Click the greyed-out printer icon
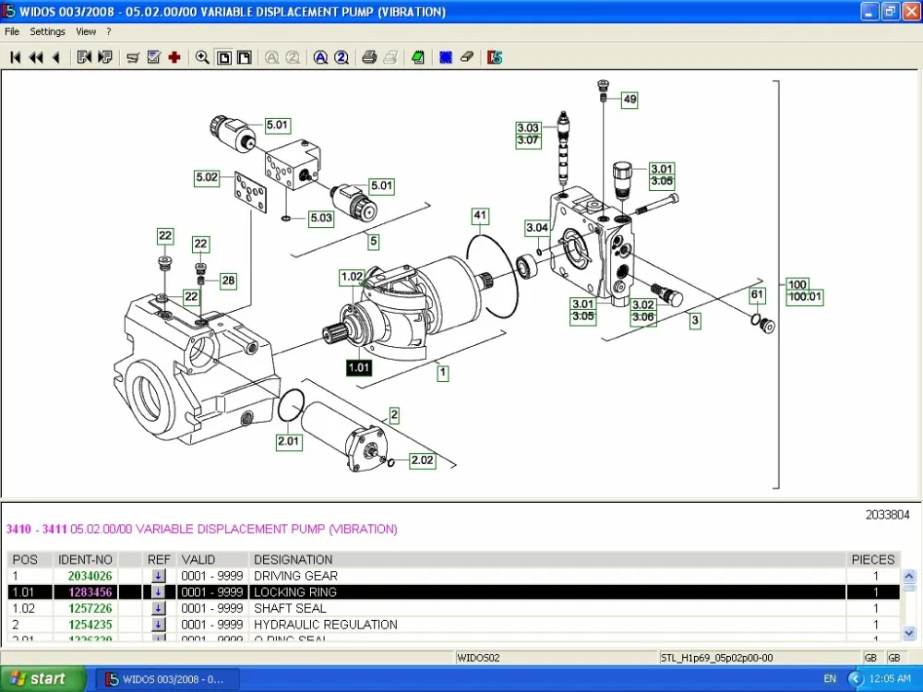 tap(390, 57)
